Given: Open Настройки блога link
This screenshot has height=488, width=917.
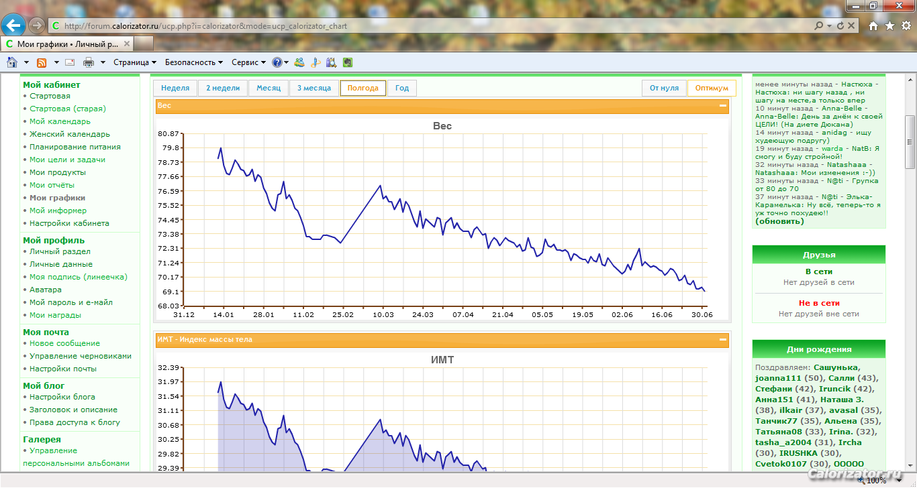Looking at the screenshot, I should click(x=62, y=397).
